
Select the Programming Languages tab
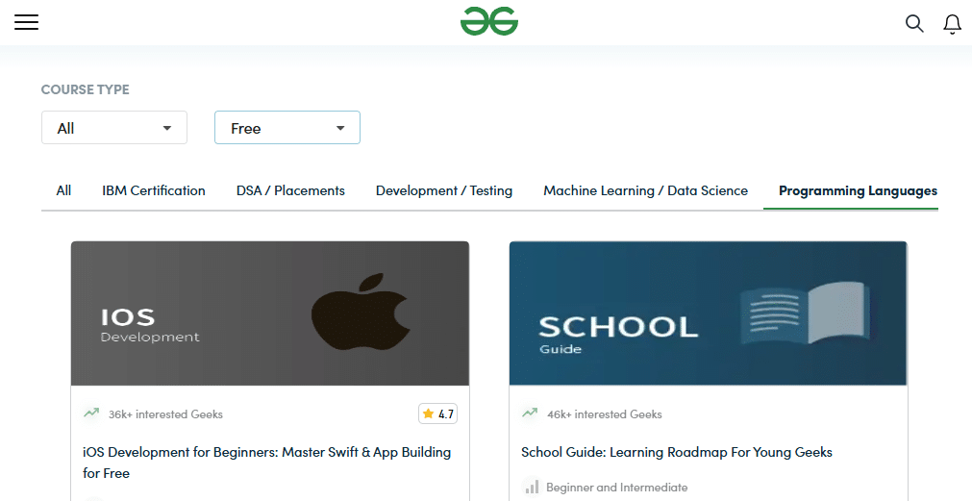pyautogui.click(x=858, y=191)
